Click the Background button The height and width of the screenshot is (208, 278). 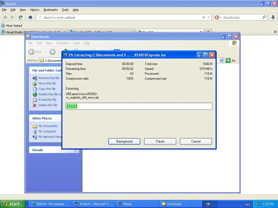coord(124,141)
